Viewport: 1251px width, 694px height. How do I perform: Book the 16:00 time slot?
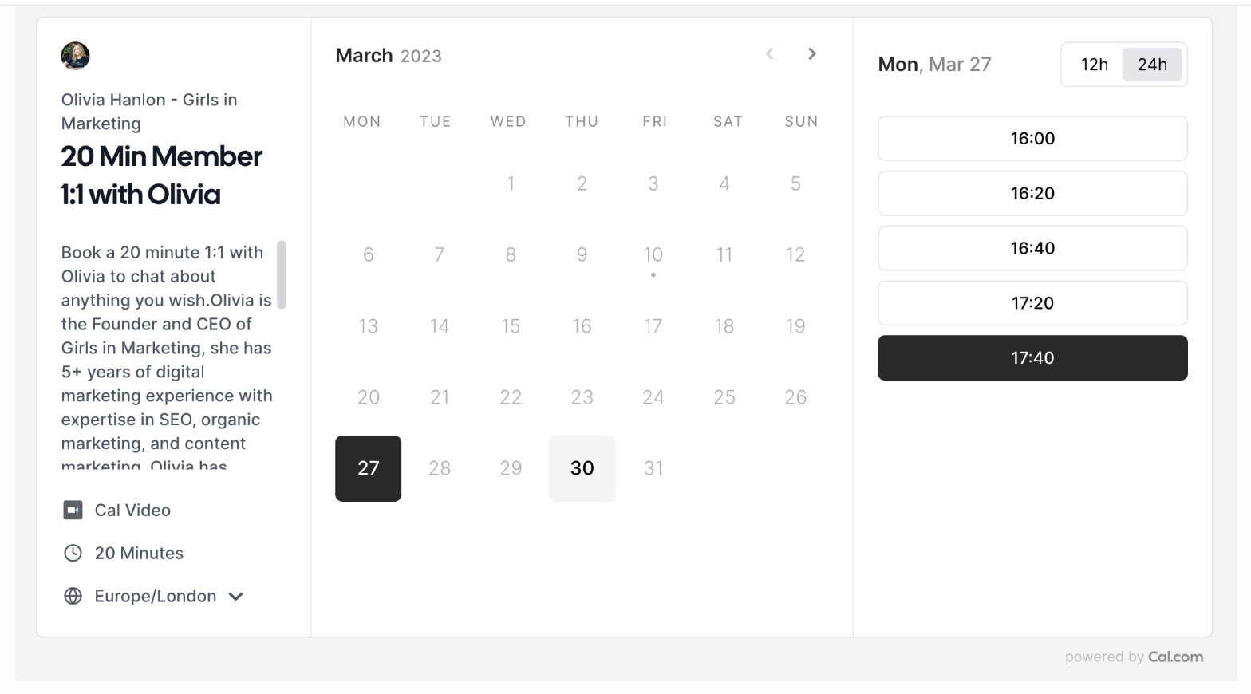click(1032, 138)
